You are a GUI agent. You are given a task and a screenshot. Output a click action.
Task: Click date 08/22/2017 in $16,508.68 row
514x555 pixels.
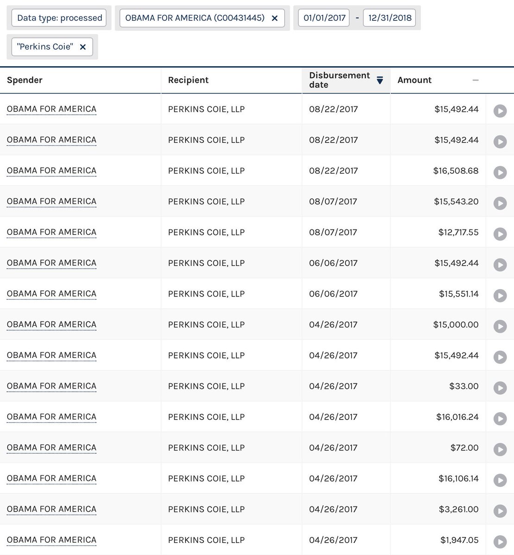(x=333, y=171)
